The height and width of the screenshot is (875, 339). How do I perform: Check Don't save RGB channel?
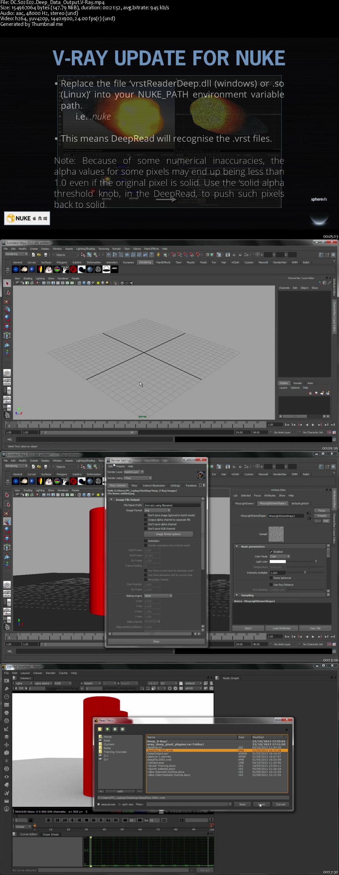pyautogui.click(x=146, y=528)
